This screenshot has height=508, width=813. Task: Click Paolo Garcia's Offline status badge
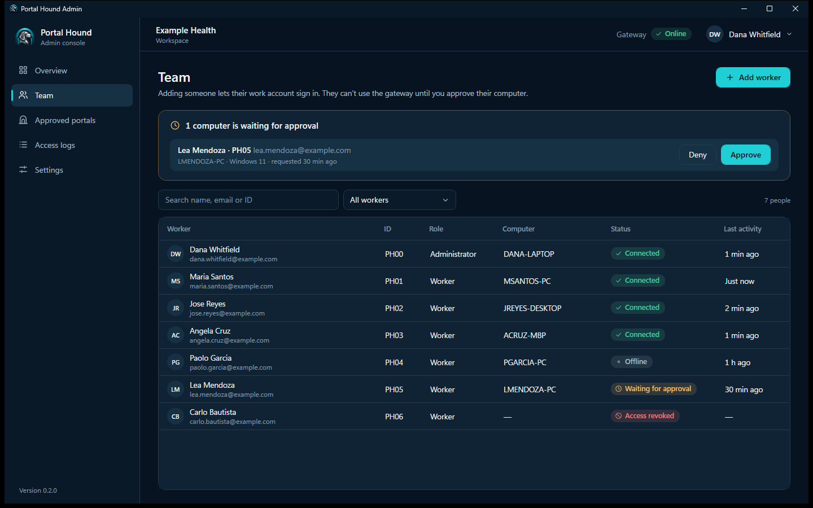tap(632, 362)
